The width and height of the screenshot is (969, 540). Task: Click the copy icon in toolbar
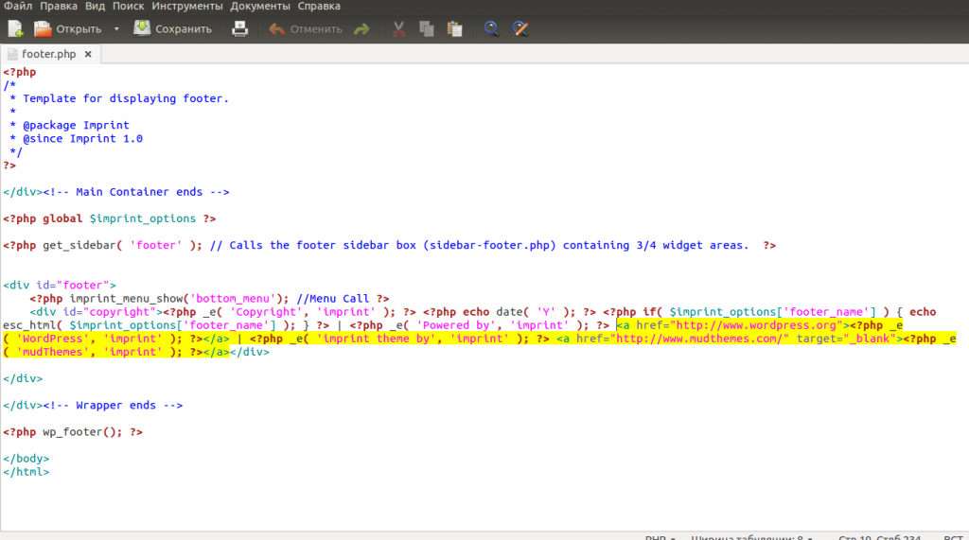(427, 29)
